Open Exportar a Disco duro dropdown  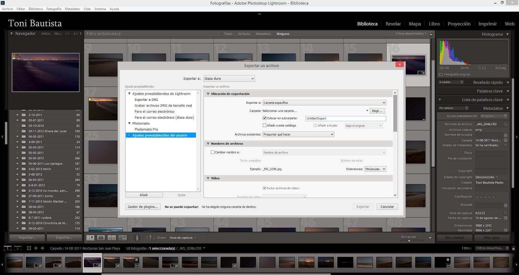click(x=229, y=78)
